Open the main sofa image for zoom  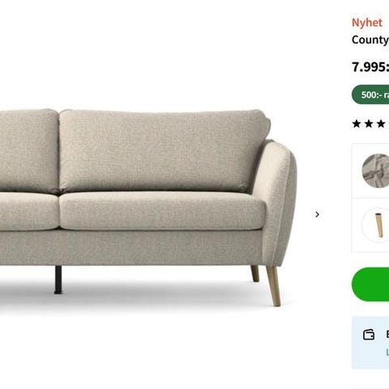[x=148, y=207]
